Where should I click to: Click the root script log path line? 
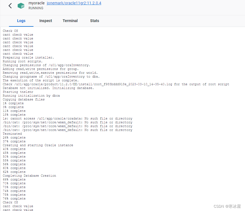pyautogui.click(x=116, y=84)
